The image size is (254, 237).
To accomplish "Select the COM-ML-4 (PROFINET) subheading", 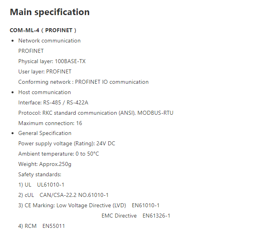I will pyautogui.click(x=43, y=31).
